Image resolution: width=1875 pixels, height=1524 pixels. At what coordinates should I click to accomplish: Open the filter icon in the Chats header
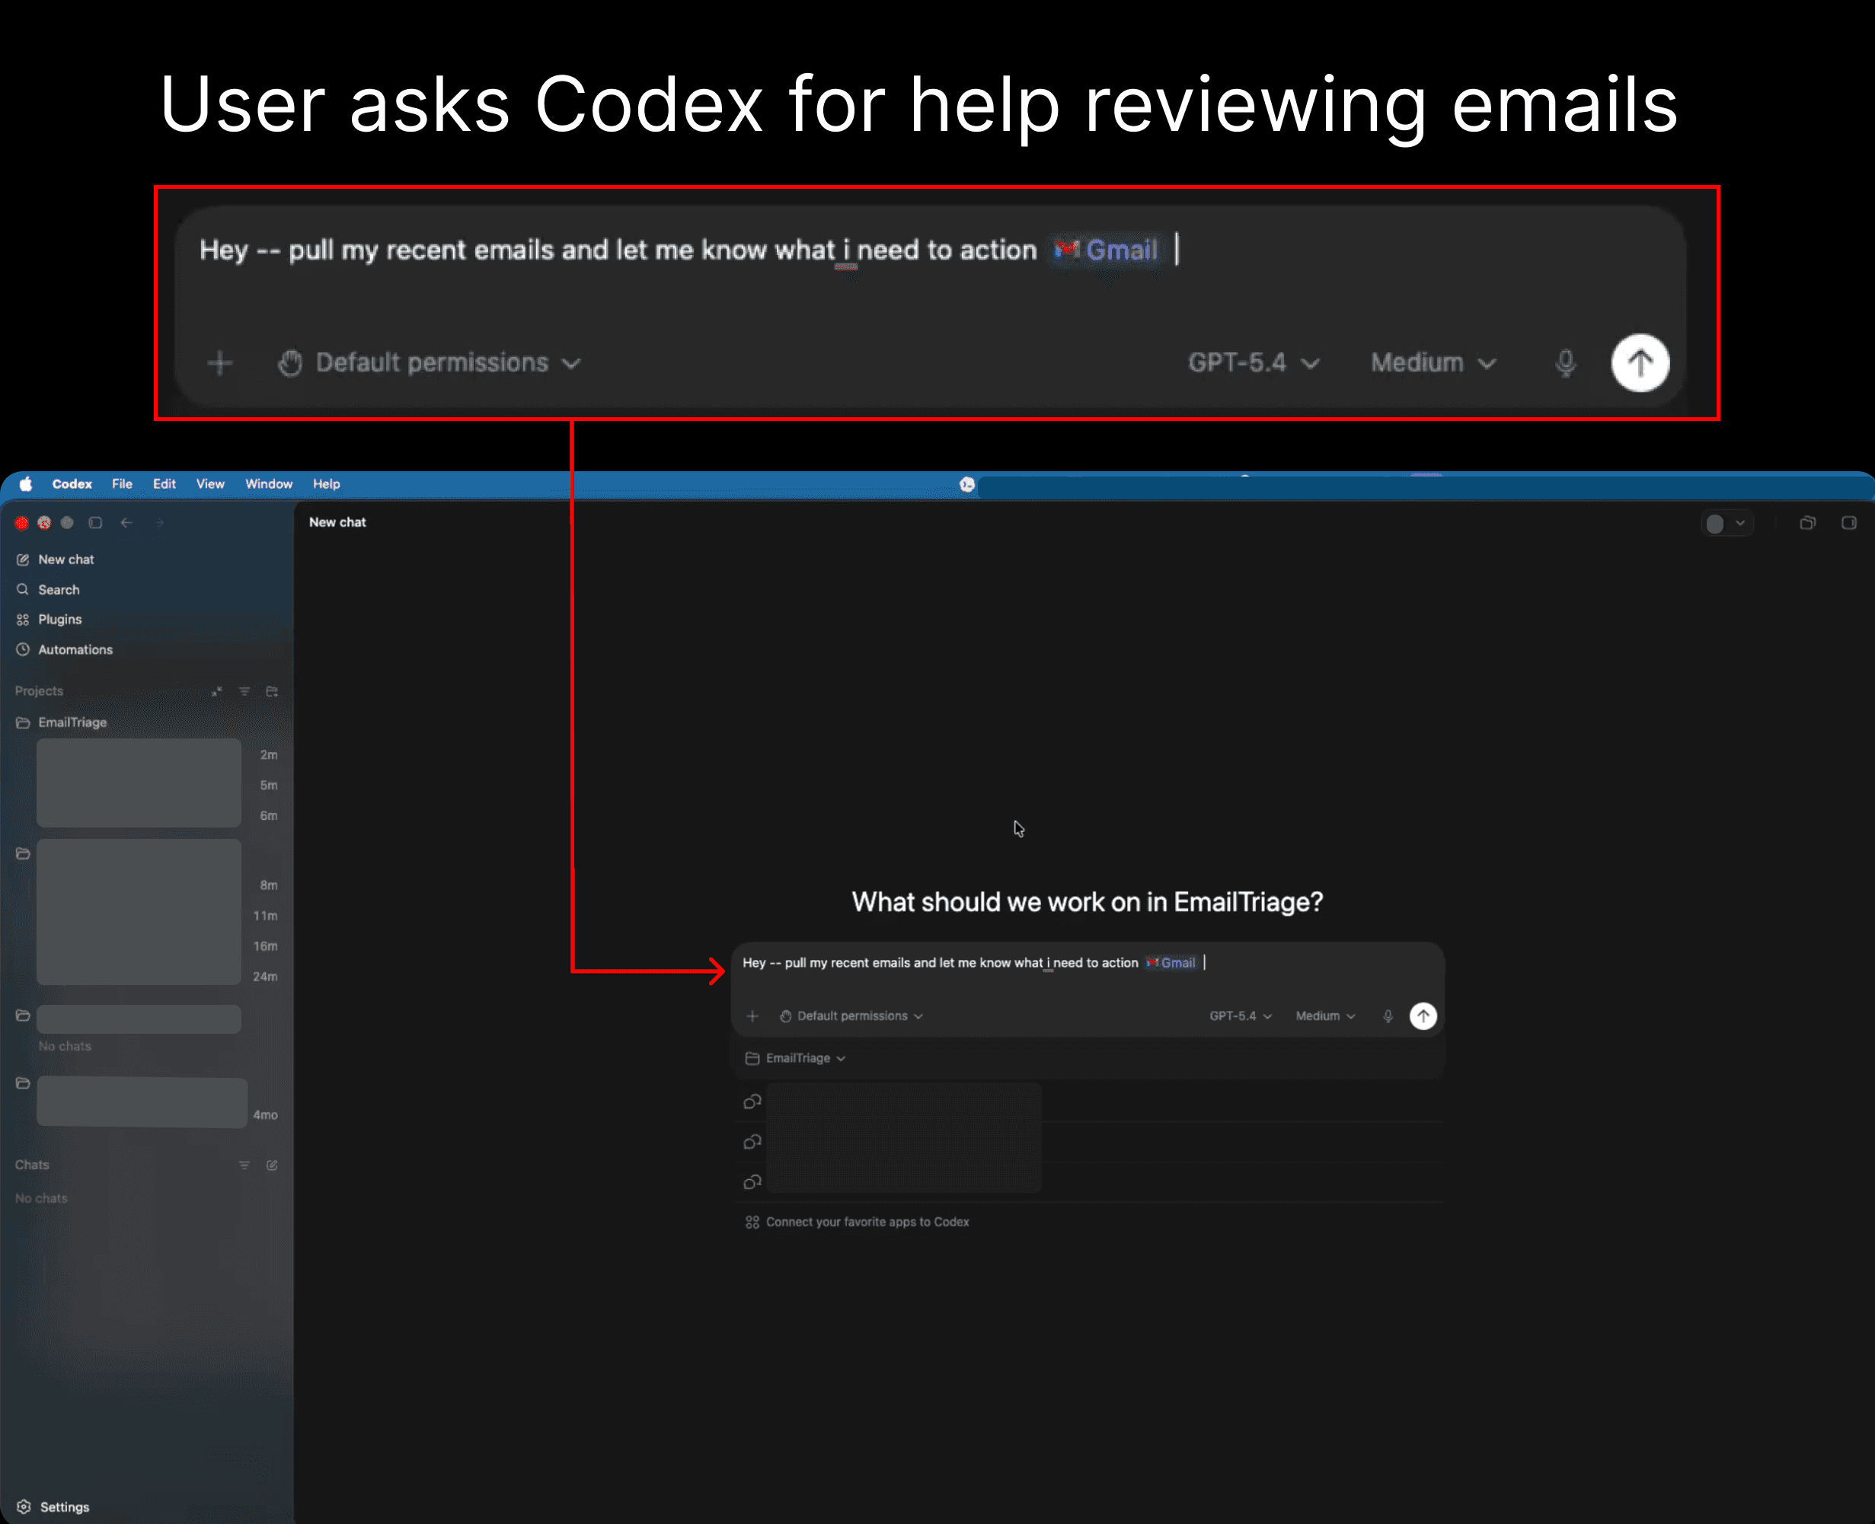(244, 1165)
